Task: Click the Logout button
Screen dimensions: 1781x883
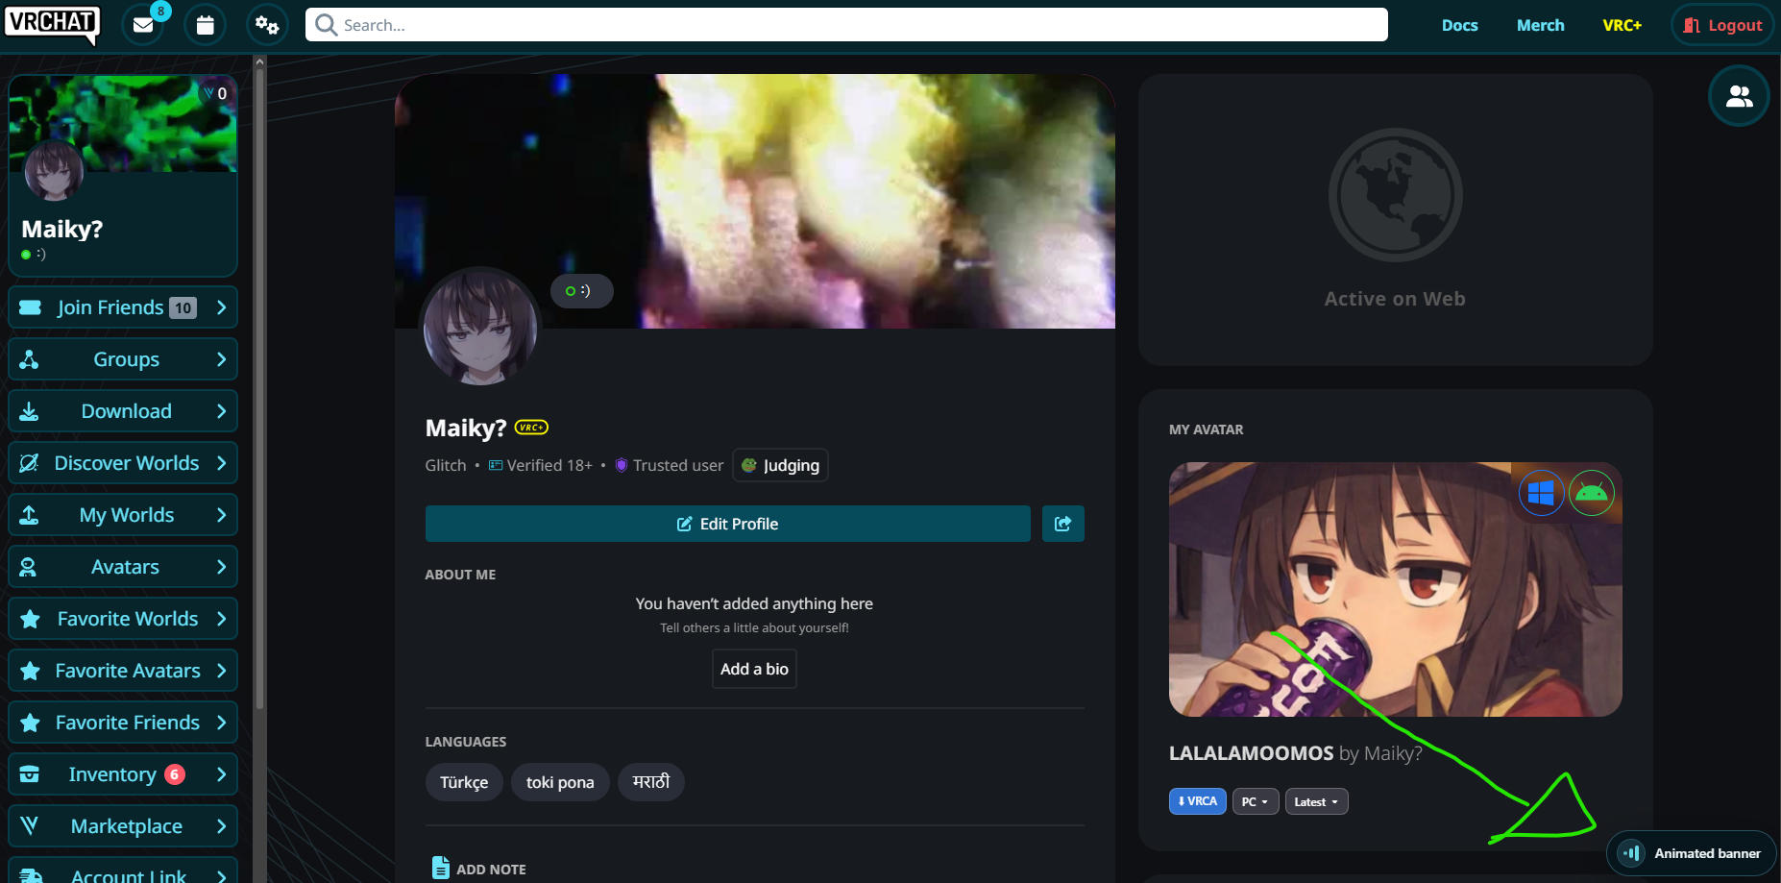Action: point(1723,25)
